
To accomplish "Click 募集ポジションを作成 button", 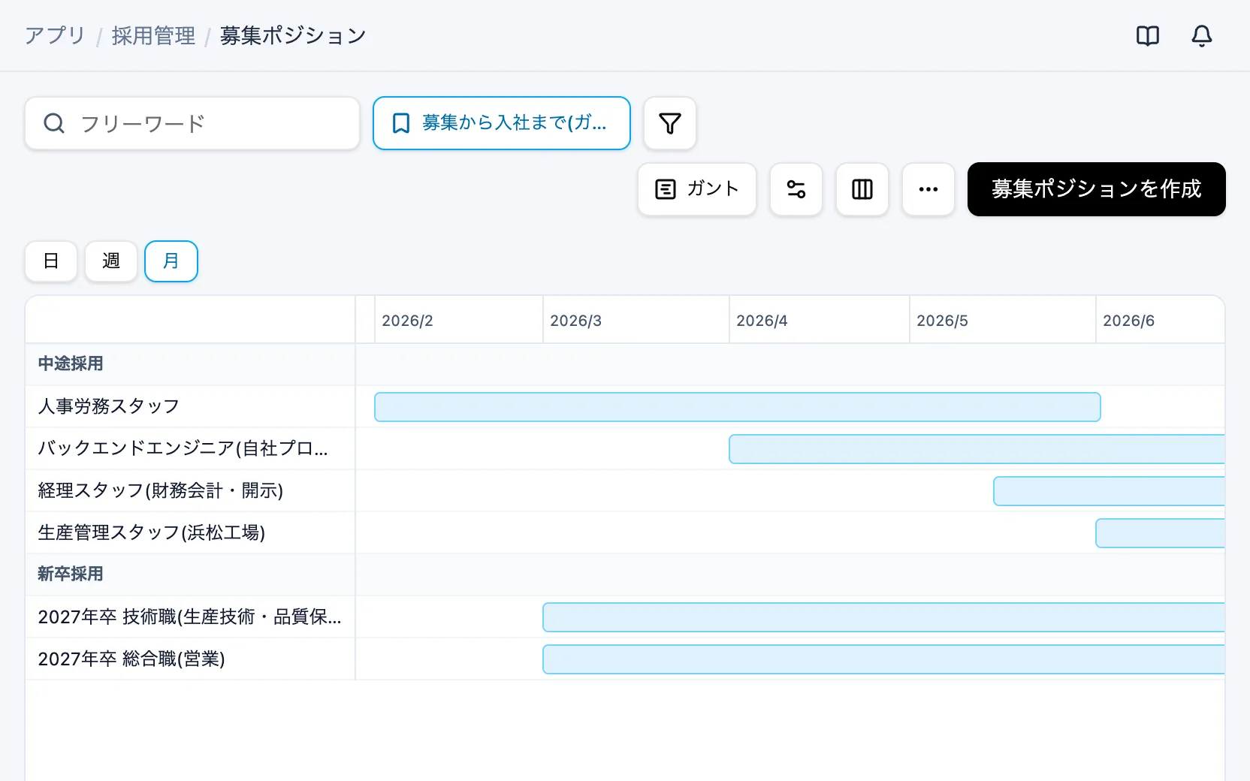I will pos(1097,189).
